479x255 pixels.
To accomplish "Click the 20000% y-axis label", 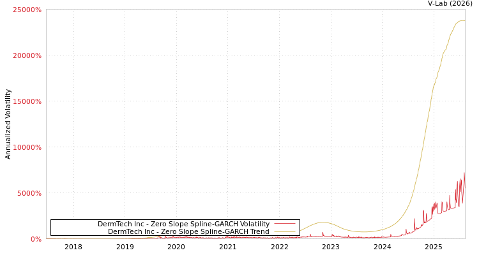I will [27, 55].
